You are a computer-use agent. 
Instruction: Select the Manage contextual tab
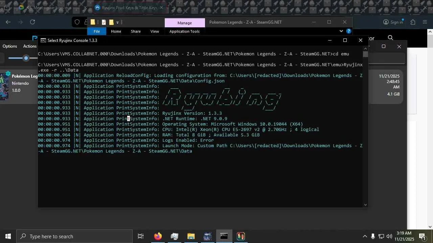point(185,23)
